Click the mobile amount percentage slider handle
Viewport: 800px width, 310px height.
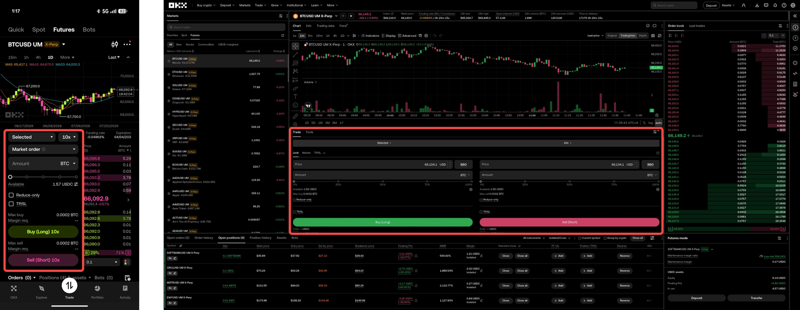point(10,177)
